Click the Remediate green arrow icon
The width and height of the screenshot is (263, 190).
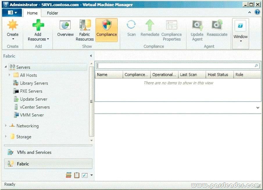pos(150,25)
